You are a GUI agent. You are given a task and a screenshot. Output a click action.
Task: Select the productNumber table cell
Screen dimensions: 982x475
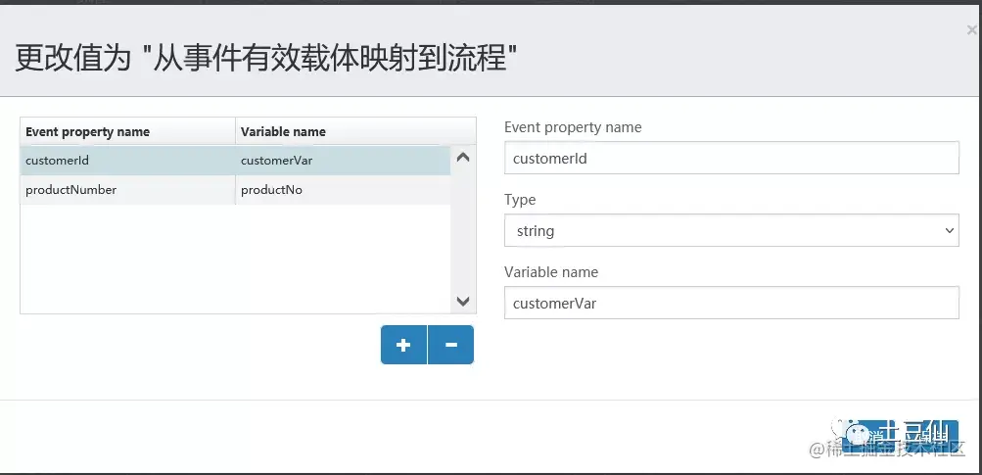[127, 190]
